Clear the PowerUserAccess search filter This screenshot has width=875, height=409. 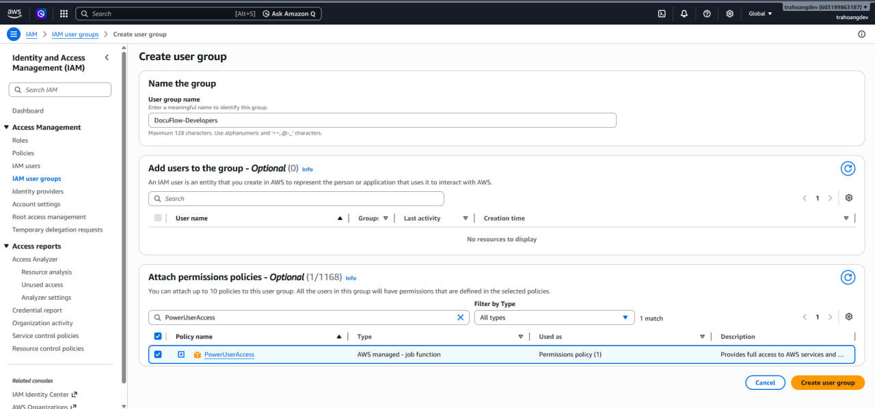pos(461,318)
